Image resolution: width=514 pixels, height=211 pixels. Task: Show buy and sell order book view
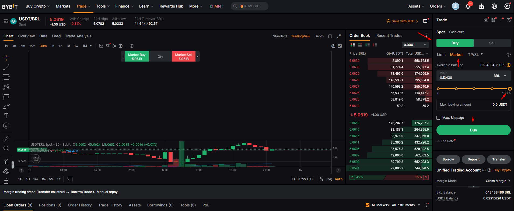(x=353, y=45)
